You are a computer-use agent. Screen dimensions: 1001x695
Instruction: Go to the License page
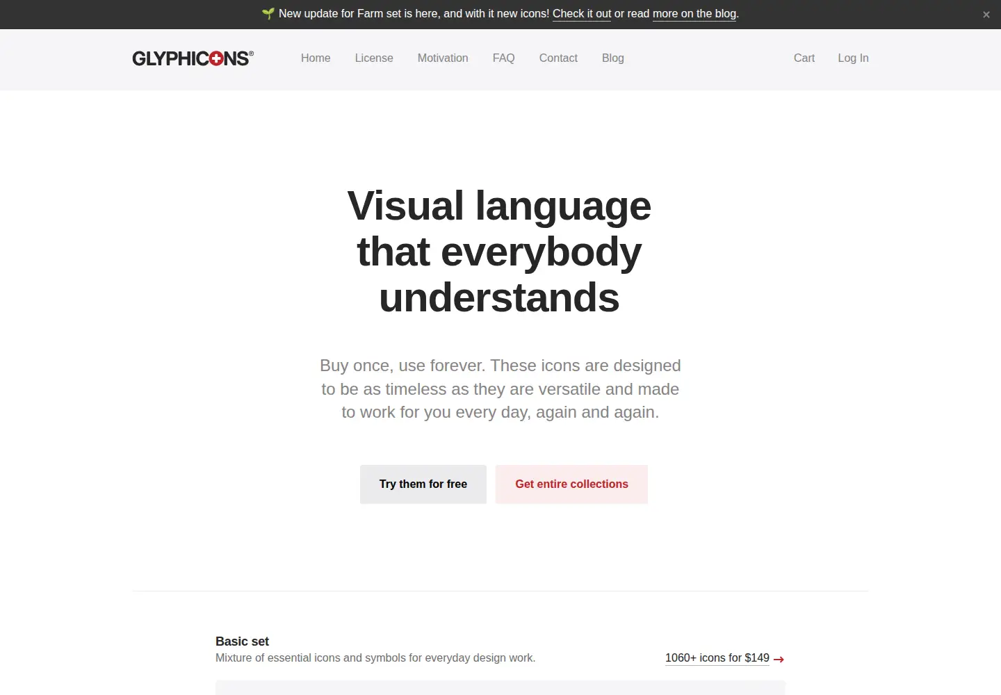(374, 58)
